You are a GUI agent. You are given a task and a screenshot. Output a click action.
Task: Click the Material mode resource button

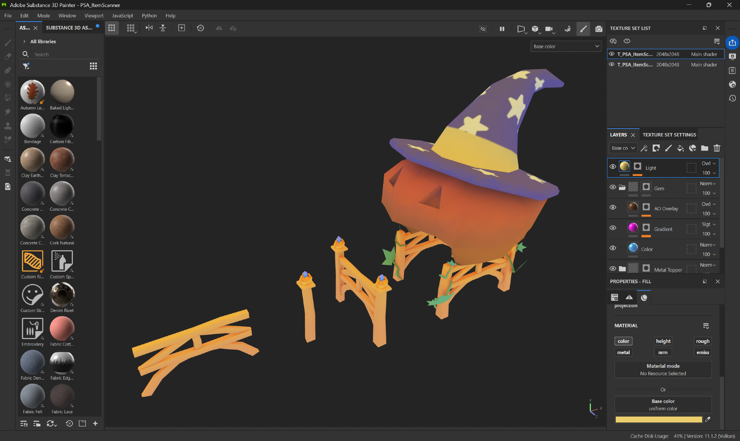click(663, 370)
